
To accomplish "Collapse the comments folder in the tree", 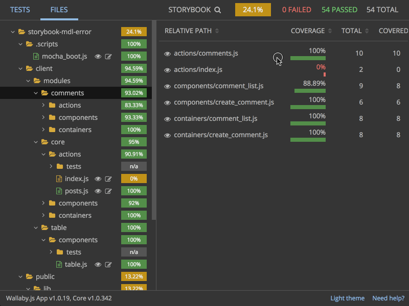I will point(35,93).
